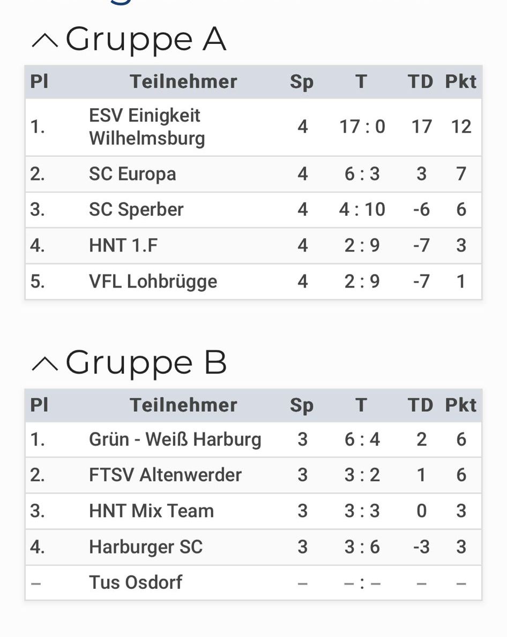Click the Gruppe A heading
This screenshot has width=507, height=637.
click(x=146, y=40)
